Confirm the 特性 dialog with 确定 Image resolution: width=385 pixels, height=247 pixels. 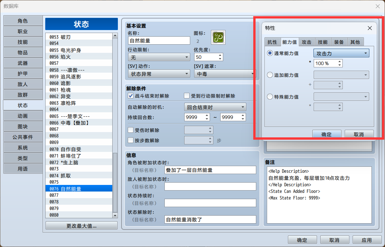[327, 134]
